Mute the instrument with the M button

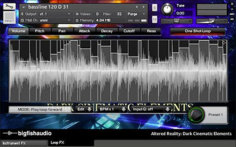(155, 19)
